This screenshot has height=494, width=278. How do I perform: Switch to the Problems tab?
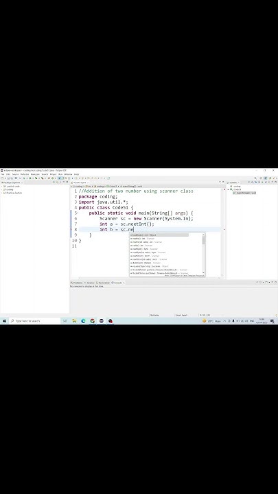[77, 283]
